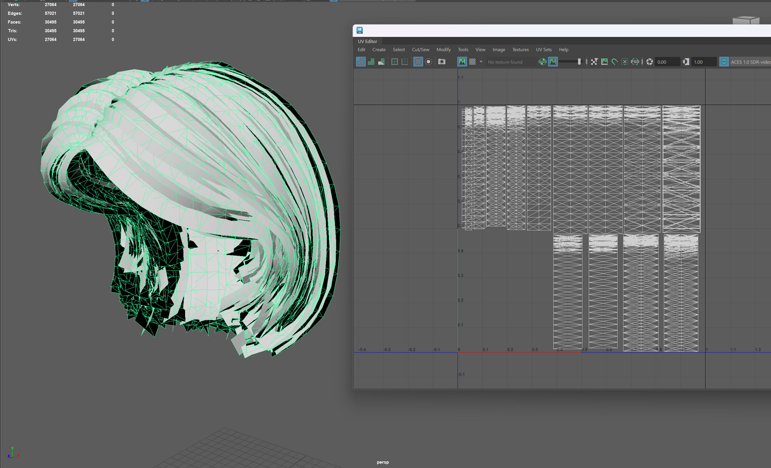The width and height of the screenshot is (771, 468).
Task: Click the exposure value field showing 0.00
Action: point(667,62)
